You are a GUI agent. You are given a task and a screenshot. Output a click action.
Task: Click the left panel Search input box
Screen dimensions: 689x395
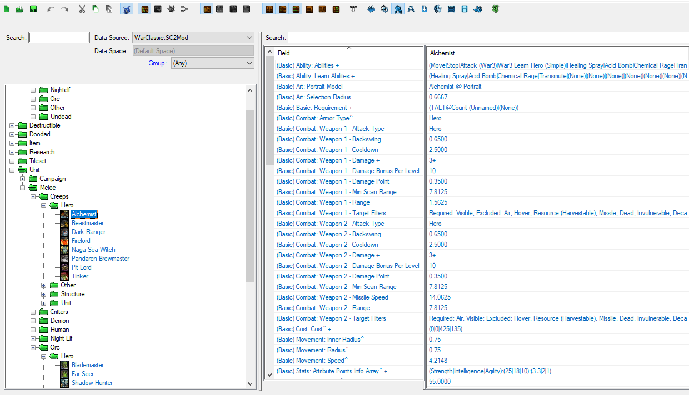[59, 38]
